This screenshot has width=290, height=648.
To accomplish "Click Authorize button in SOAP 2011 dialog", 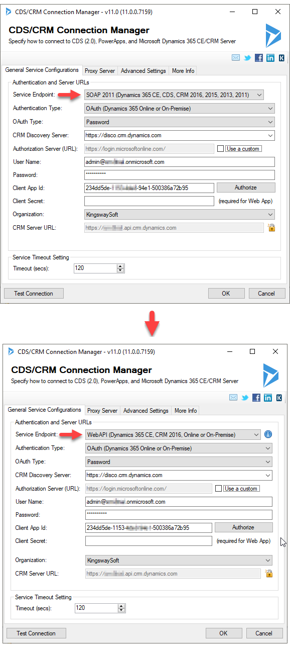I will click(x=246, y=188).
